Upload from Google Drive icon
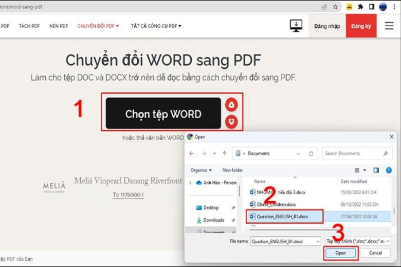This screenshot has height=267, width=401. (231, 105)
